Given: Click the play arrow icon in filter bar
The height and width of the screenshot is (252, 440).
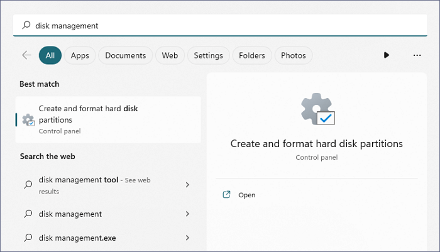Looking at the screenshot, I should [x=386, y=55].
